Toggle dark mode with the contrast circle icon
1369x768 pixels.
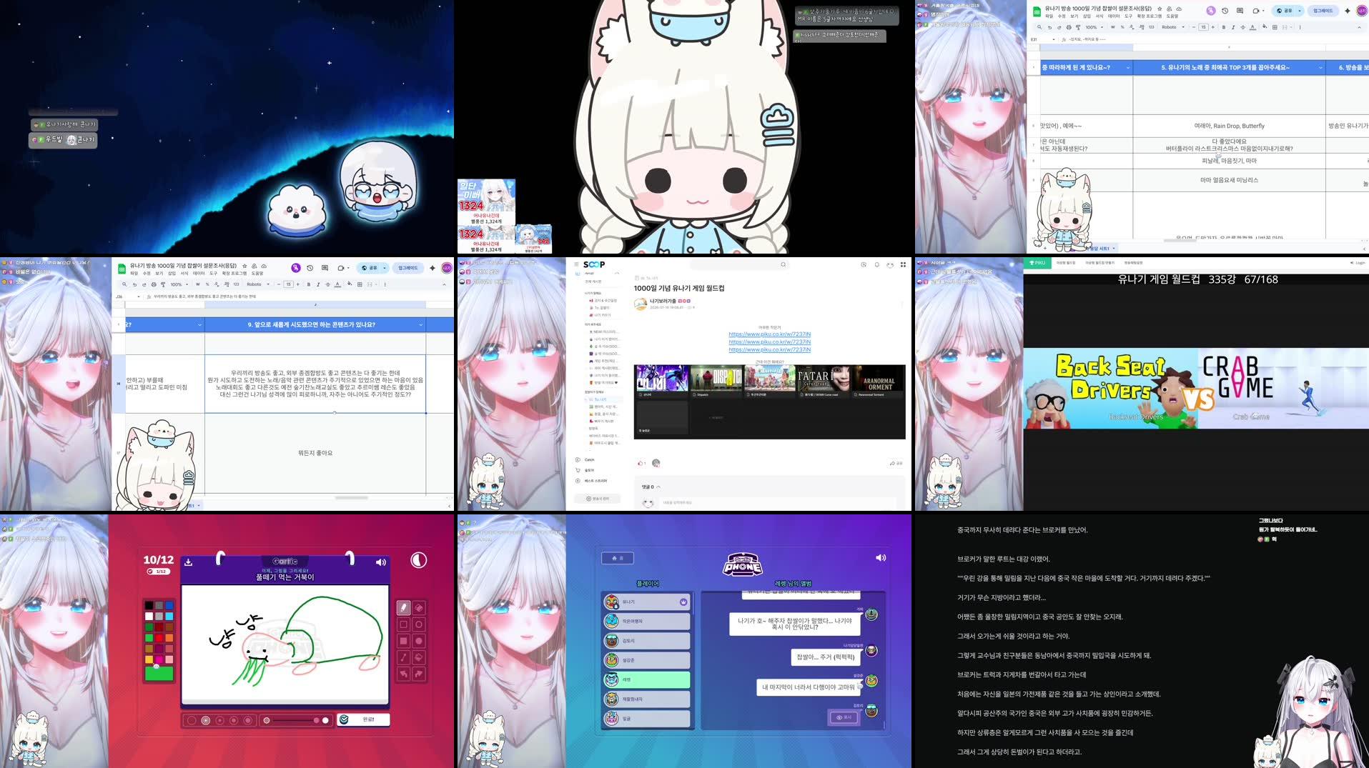418,560
